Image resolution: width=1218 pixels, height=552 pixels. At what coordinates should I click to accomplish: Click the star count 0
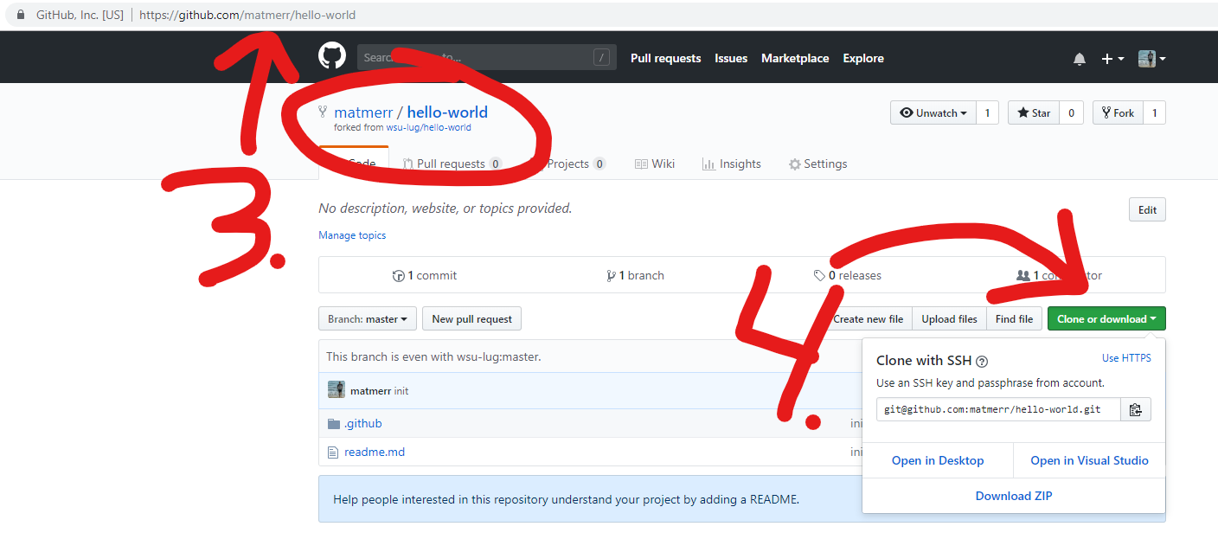pos(1071,113)
